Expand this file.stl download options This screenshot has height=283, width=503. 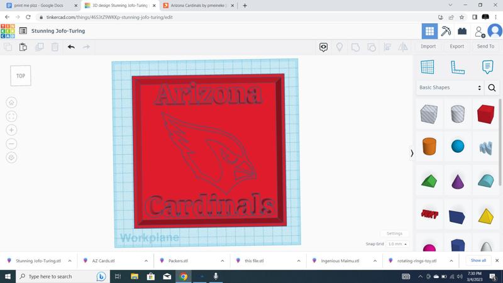[x=299, y=261]
